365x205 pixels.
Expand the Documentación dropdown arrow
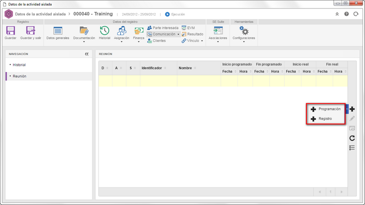pos(84,42)
